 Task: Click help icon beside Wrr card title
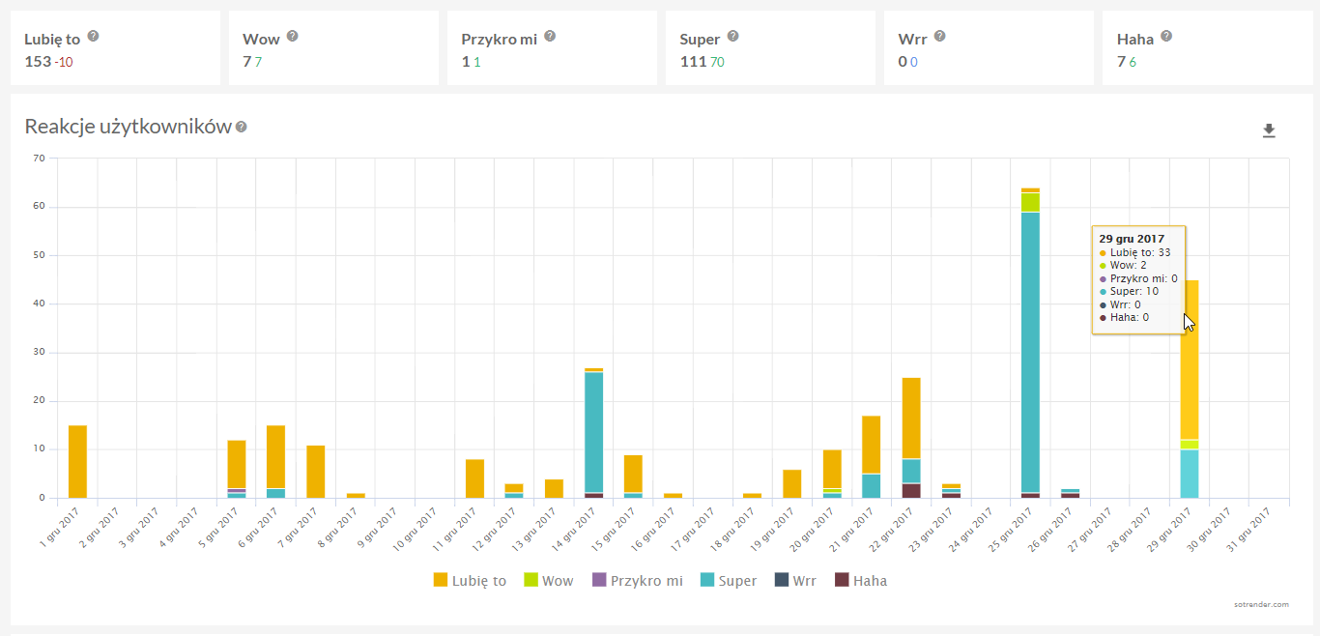[939, 37]
